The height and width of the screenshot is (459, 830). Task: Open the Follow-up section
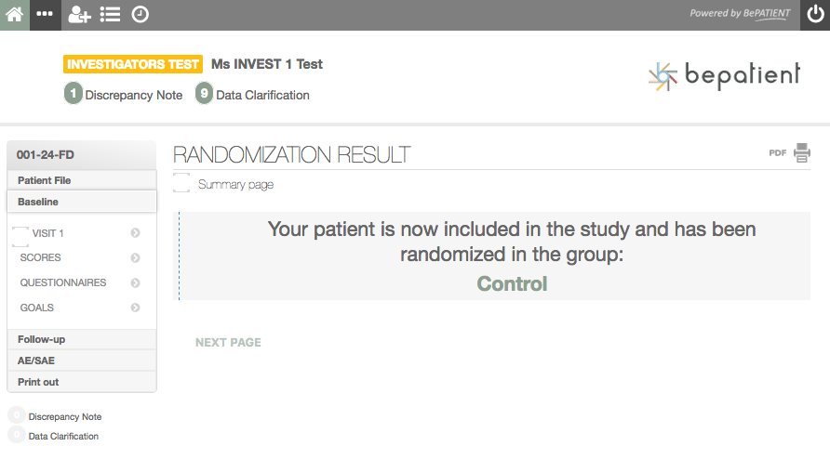click(x=41, y=339)
